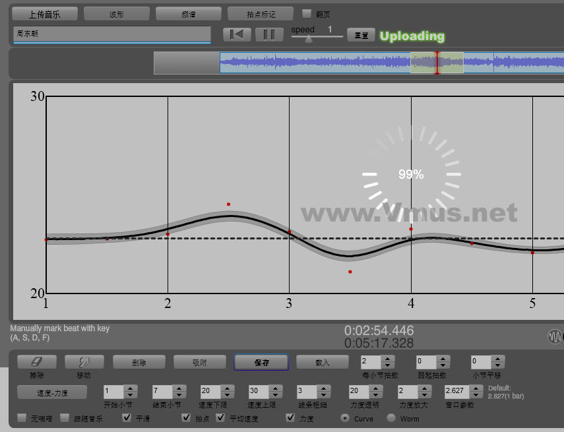
Task: Switch to the 频谱 view
Action: 189,14
